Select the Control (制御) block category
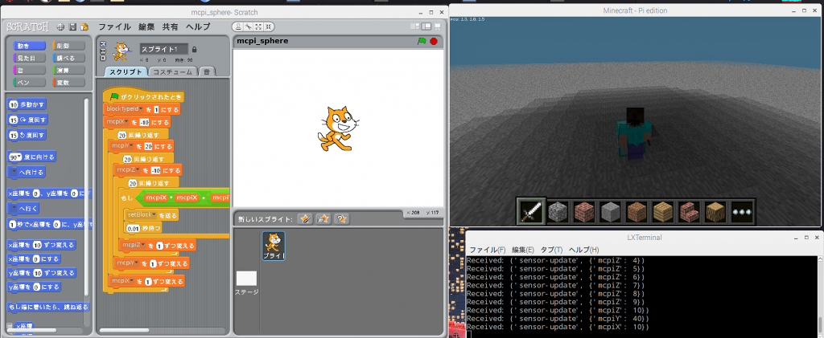This screenshot has width=824, height=338. point(69,46)
